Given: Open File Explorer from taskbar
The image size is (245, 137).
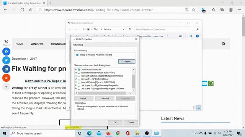Looking at the screenshot, I should [137, 133].
